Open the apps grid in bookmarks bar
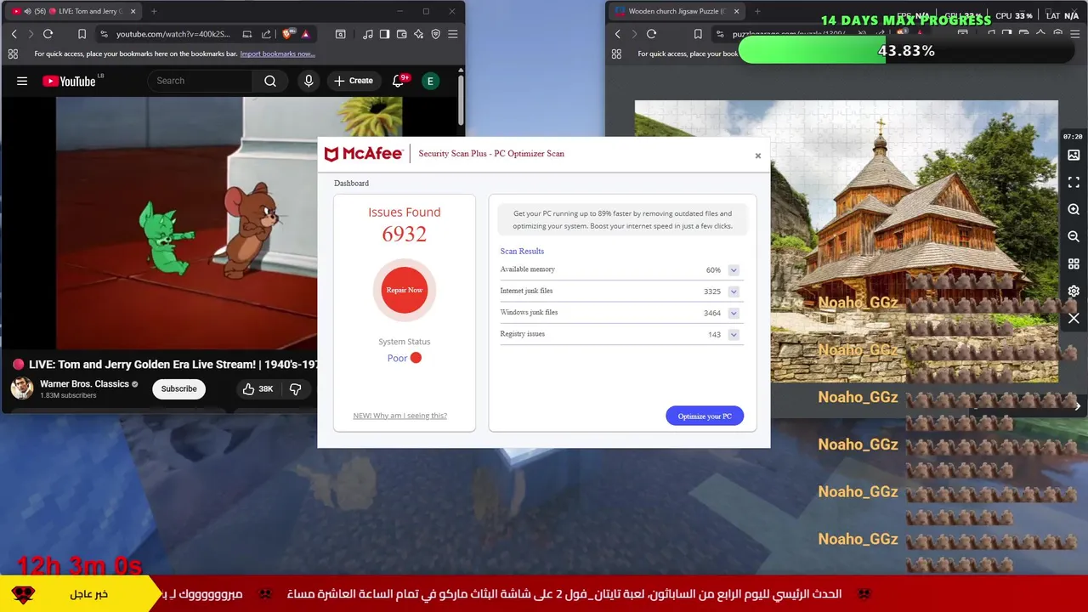 click(x=13, y=54)
